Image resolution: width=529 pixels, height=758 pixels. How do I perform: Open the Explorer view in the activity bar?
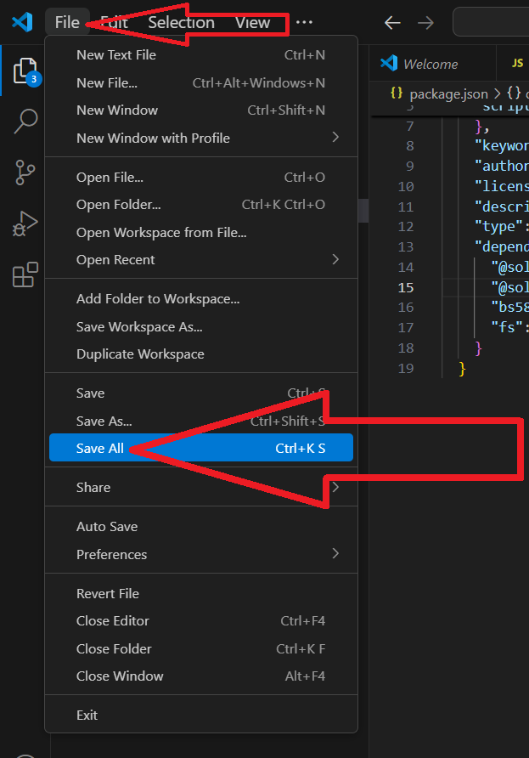click(25, 71)
